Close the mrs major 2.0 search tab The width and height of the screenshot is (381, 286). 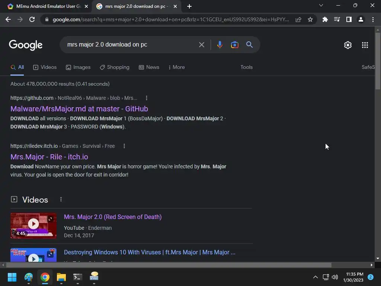175,6
